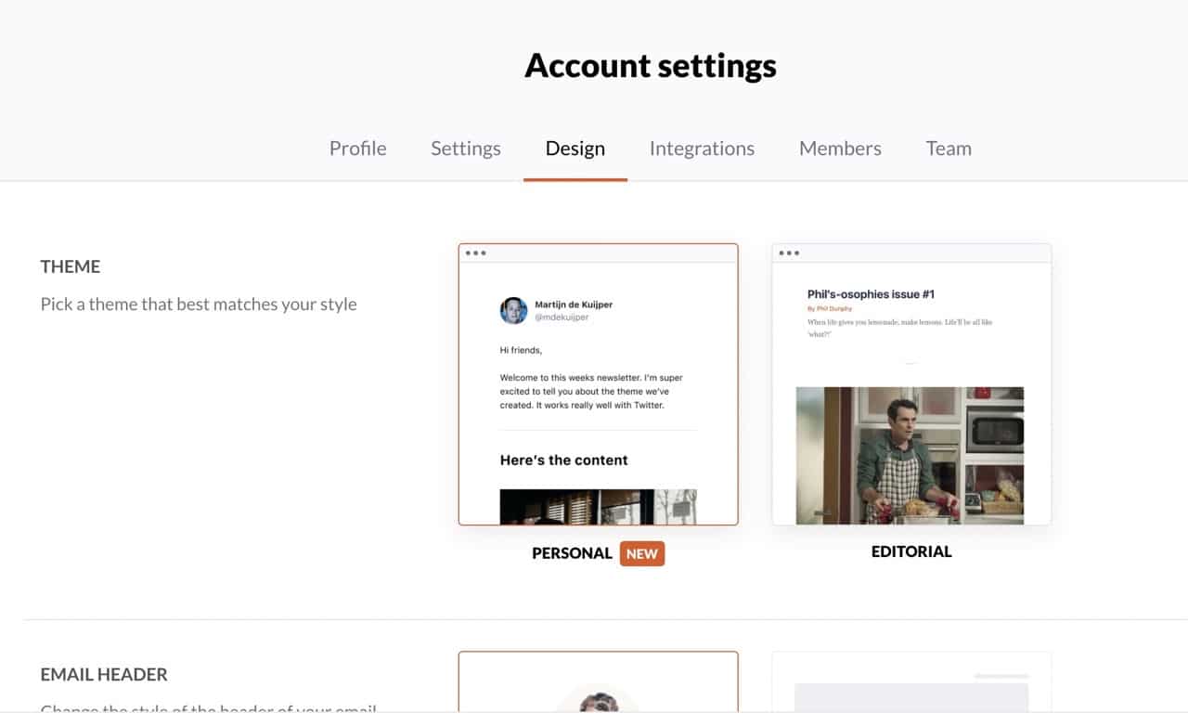
Task: Switch to the Team tab
Action: 949,149
